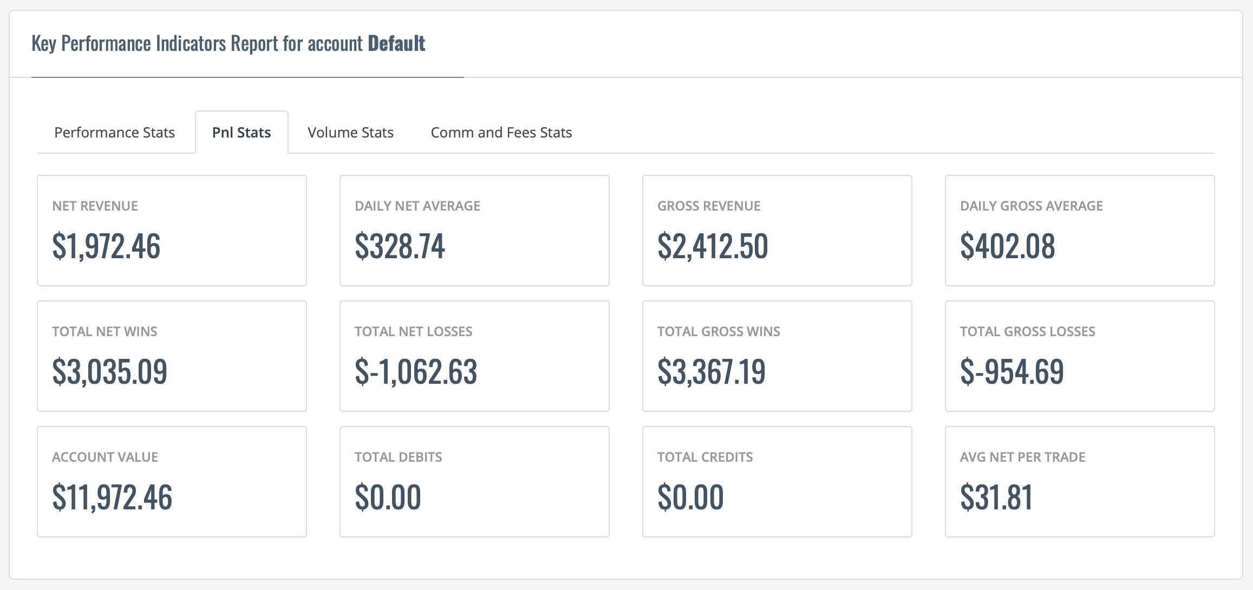Click the Total Credits card
Screen dimensions: 1253x590
777,482
